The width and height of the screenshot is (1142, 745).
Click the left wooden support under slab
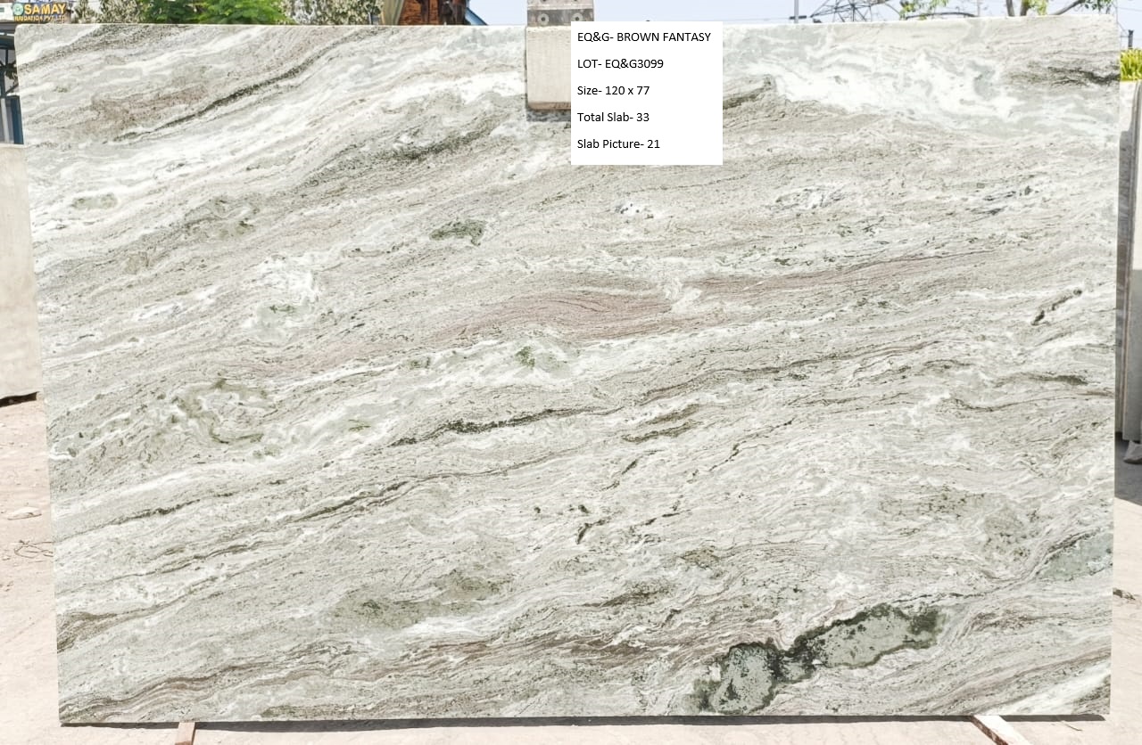[185, 733]
